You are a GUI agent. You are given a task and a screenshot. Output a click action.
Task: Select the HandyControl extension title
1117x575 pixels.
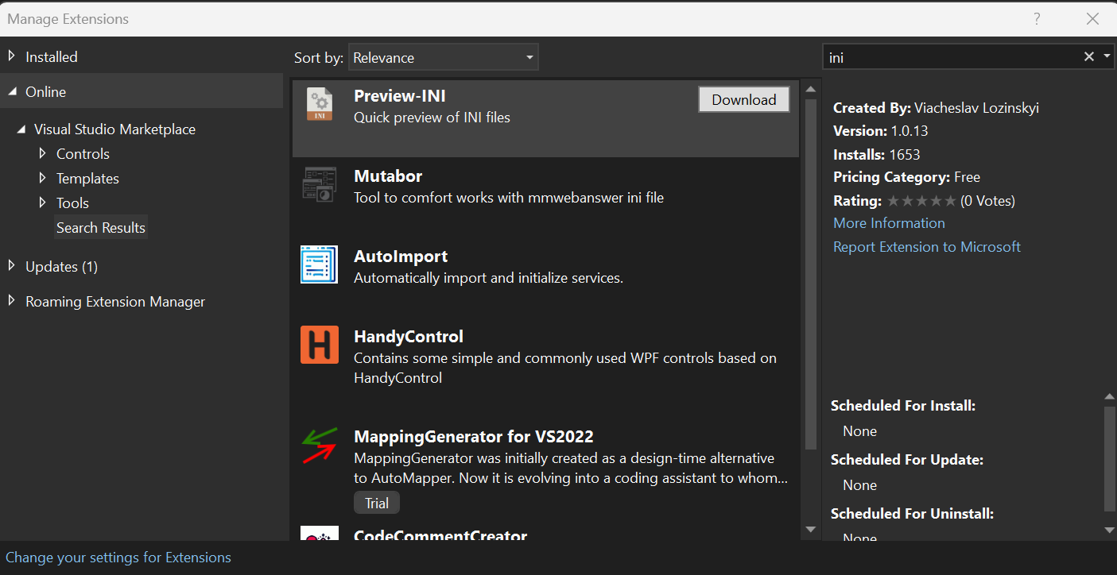(409, 337)
